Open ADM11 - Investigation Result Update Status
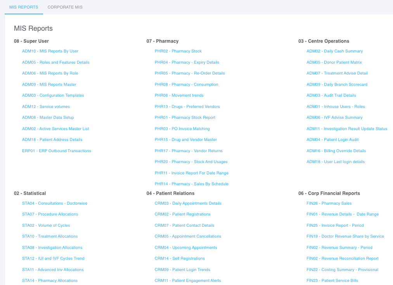Screen dimensions: 393x285 coord(346,129)
